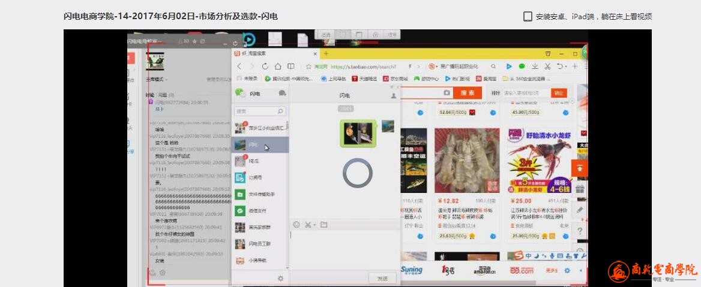Click the orange 确定 button
701x287 pixels.
(559, 93)
